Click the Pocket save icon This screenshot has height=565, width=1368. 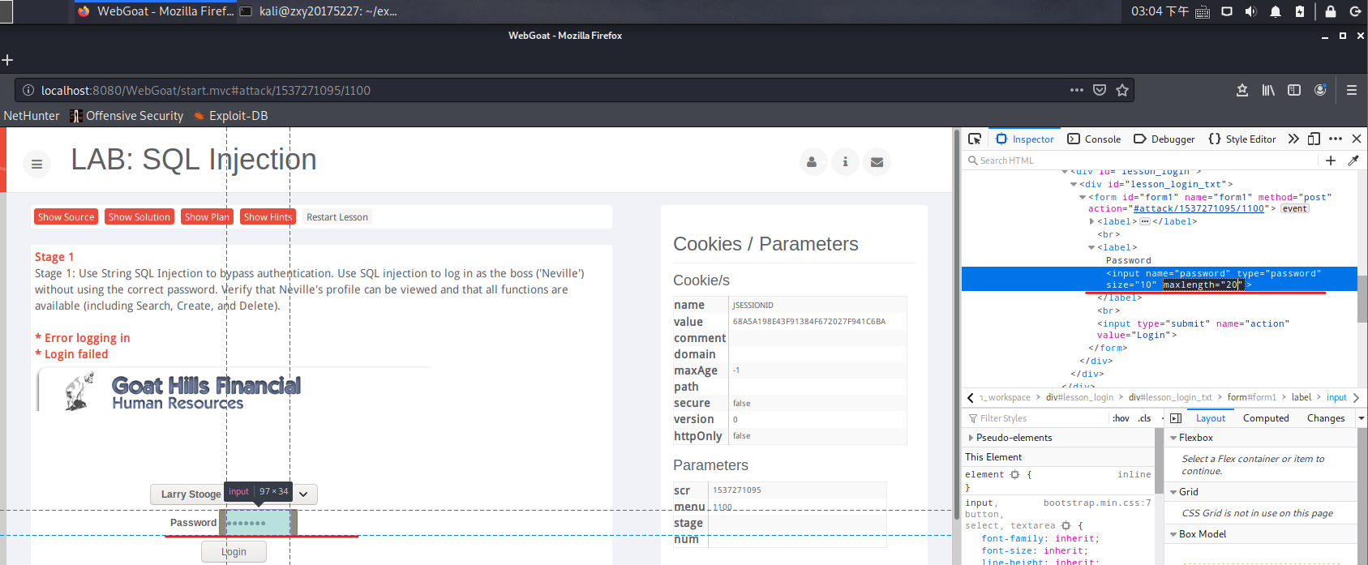pyautogui.click(x=1100, y=90)
